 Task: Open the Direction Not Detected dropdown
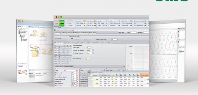pyautogui.click(x=93, y=50)
